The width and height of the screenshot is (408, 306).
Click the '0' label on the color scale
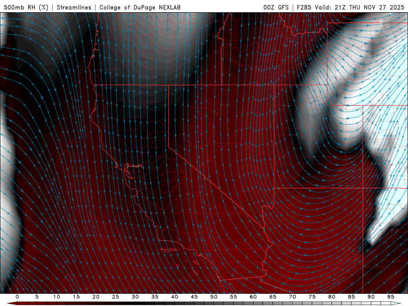pyautogui.click(x=17, y=297)
